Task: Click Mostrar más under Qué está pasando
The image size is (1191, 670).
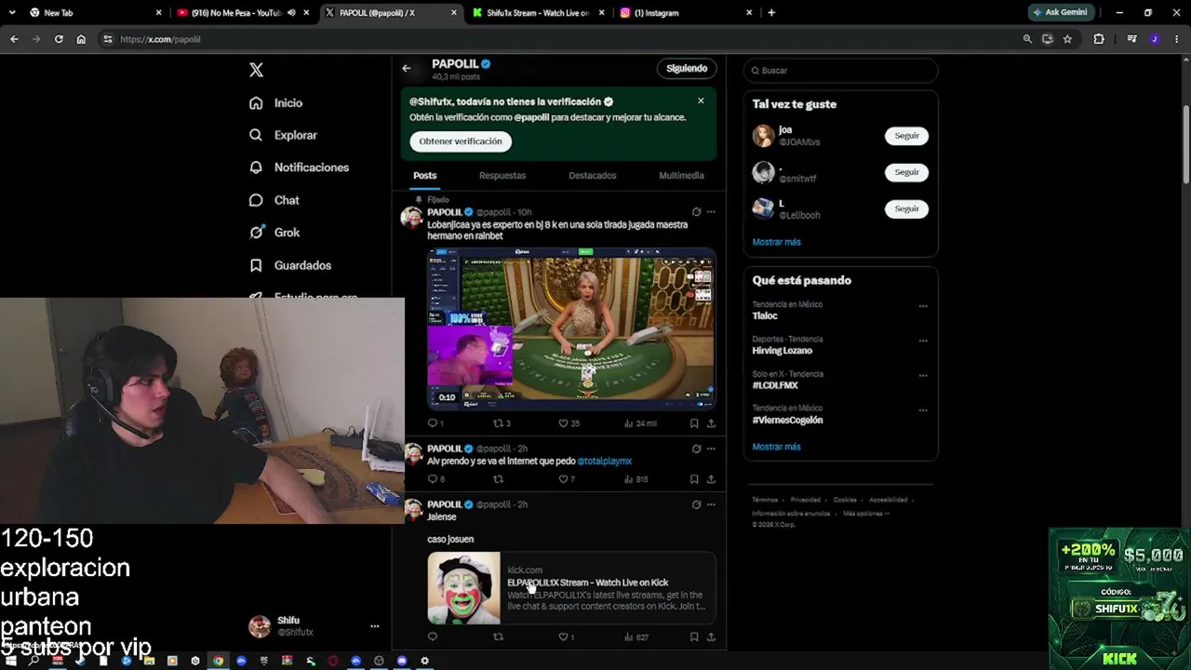Action: 776,447
